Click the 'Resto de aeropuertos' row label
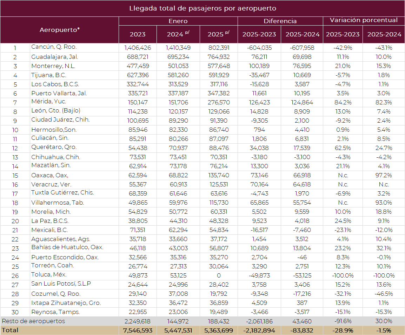Image resolution: width=405 pixels, height=335 pixels. pos(33,321)
